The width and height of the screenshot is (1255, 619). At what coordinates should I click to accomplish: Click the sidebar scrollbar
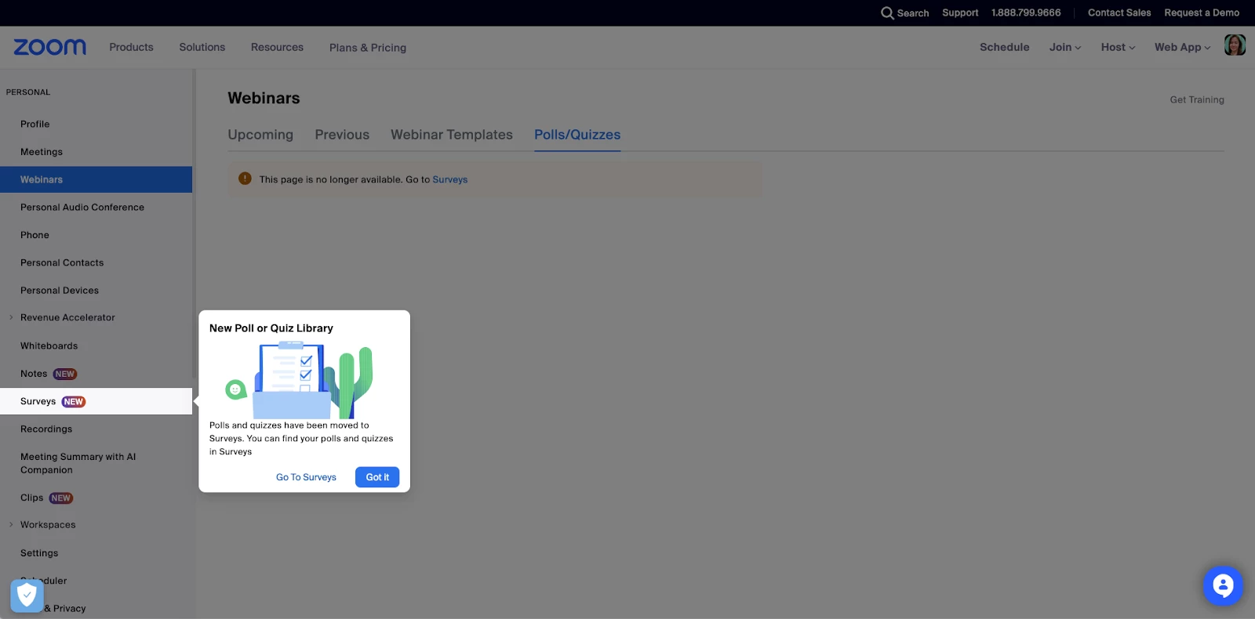click(x=194, y=224)
